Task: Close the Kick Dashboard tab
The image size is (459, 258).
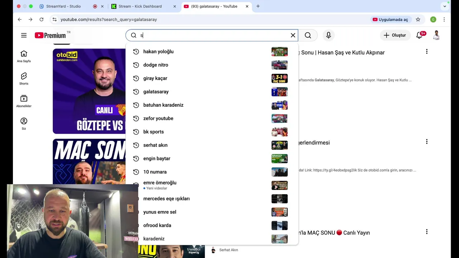Action: [175, 6]
